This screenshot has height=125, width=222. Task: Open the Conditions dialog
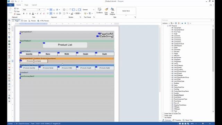[x=100, y=11]
